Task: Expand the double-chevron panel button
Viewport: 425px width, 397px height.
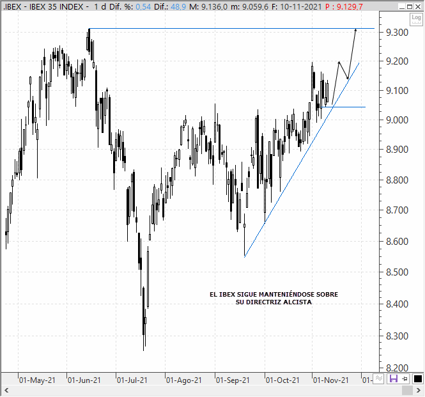Action: click(x=379, y=379)
